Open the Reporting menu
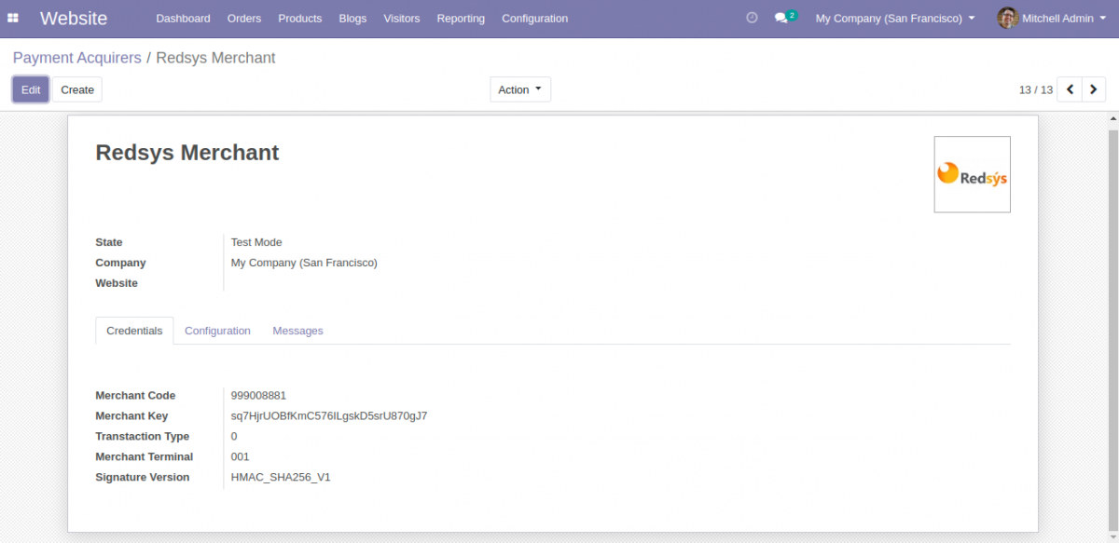Image resolution: width=1119 pixels, height=543 pixels. pyautogui.click(x=461, y=18)
